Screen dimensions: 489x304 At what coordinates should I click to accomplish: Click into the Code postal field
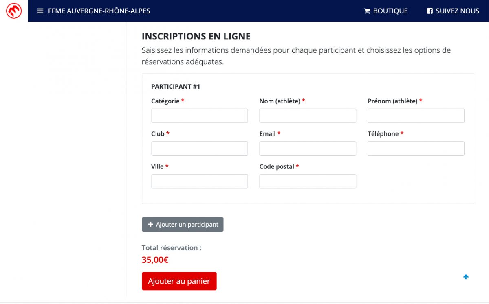click(x=308, y=182)
